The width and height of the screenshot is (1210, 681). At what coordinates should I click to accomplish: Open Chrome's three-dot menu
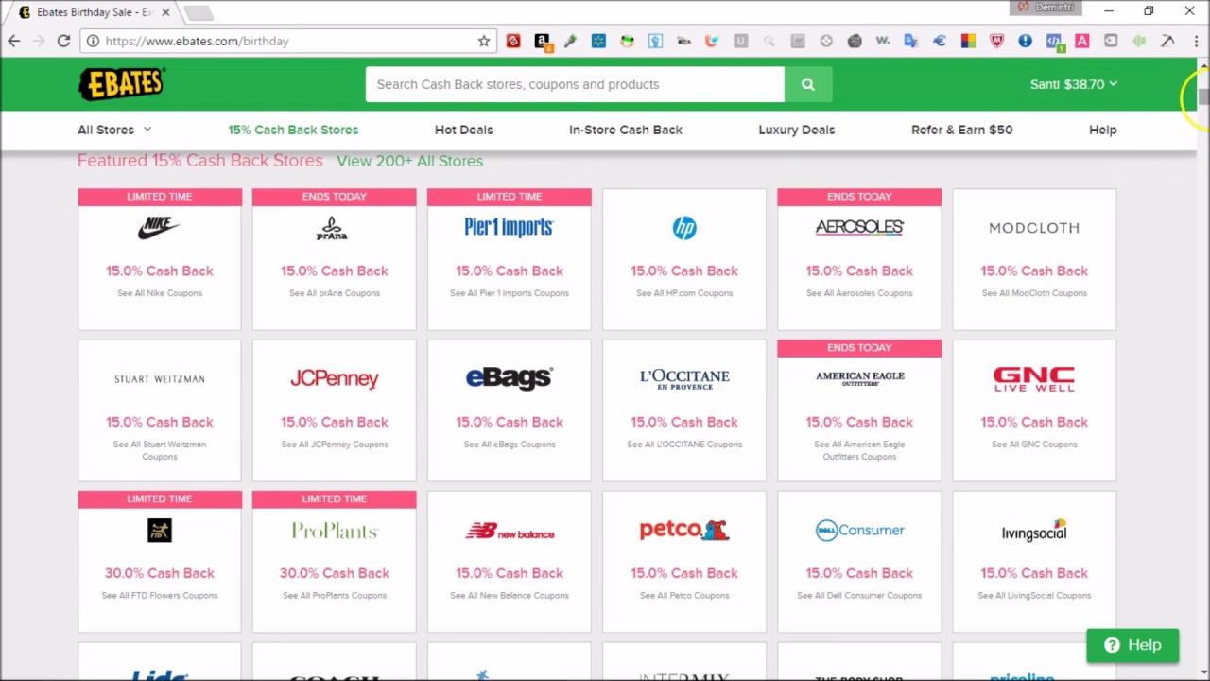point(1196,41)
